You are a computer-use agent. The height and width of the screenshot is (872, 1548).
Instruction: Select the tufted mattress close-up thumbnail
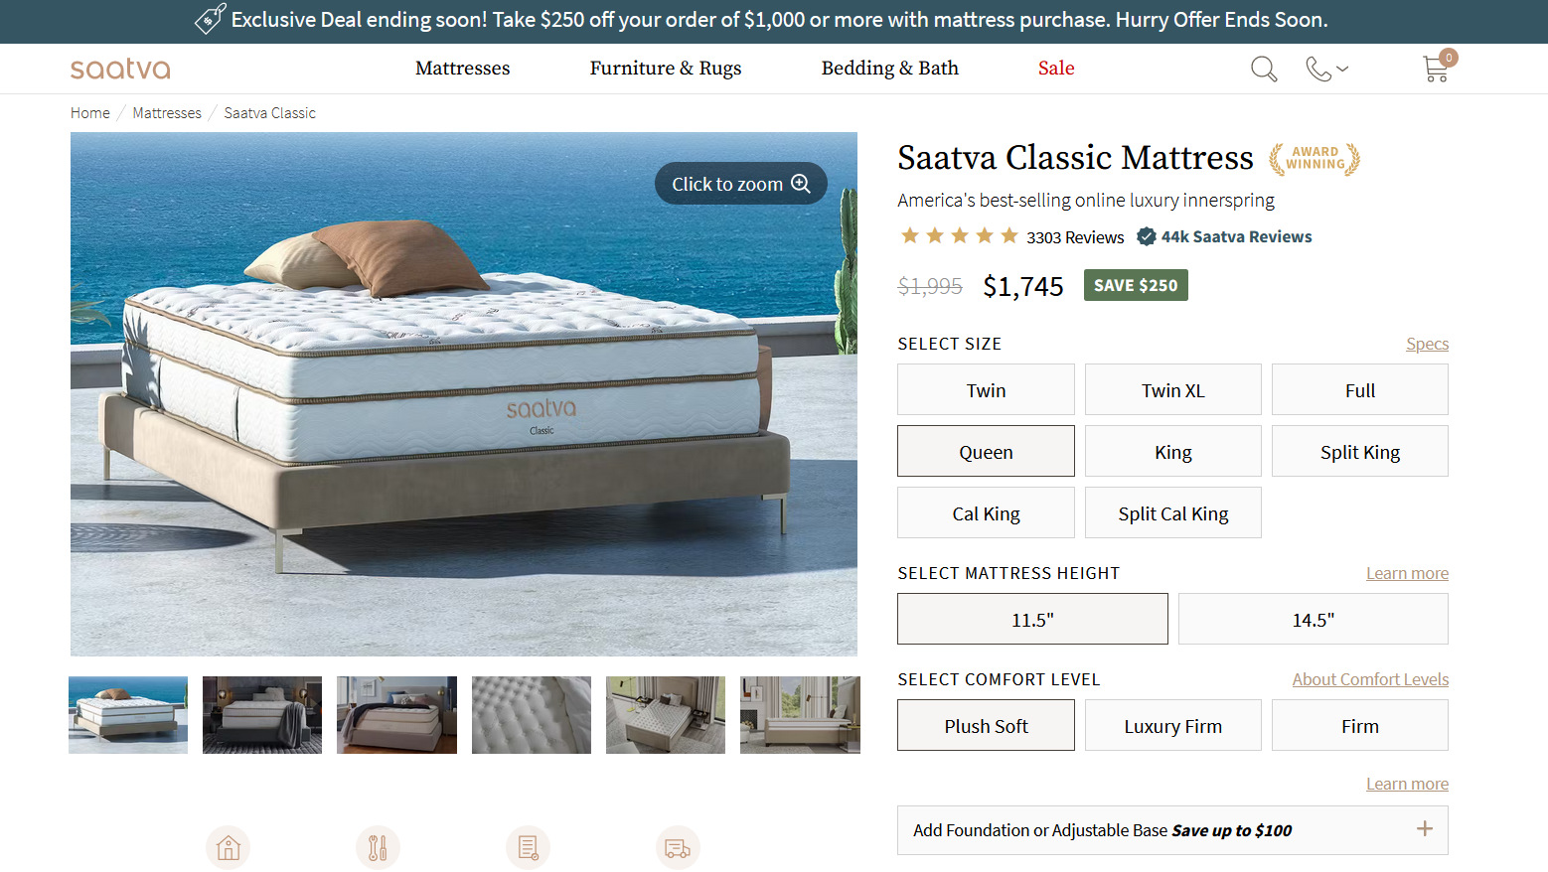[x=532, y=715]
